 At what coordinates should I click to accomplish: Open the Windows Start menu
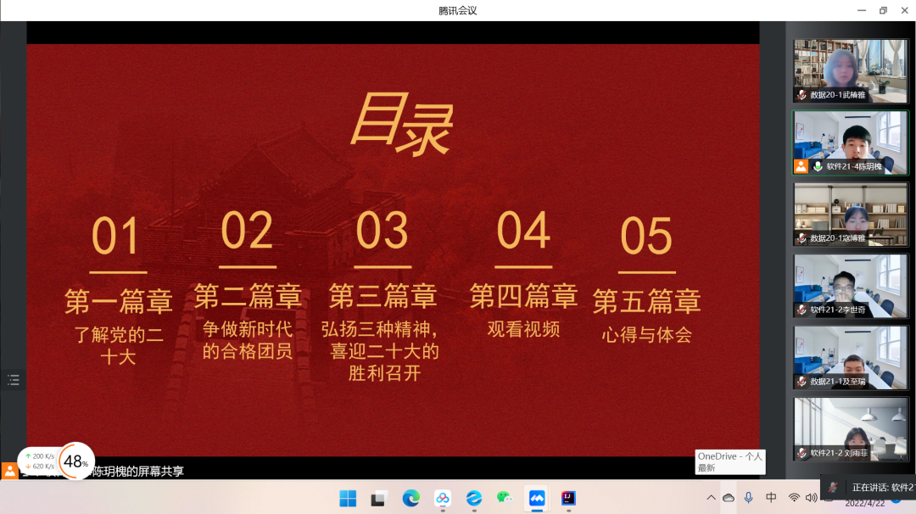click(348, 498)
